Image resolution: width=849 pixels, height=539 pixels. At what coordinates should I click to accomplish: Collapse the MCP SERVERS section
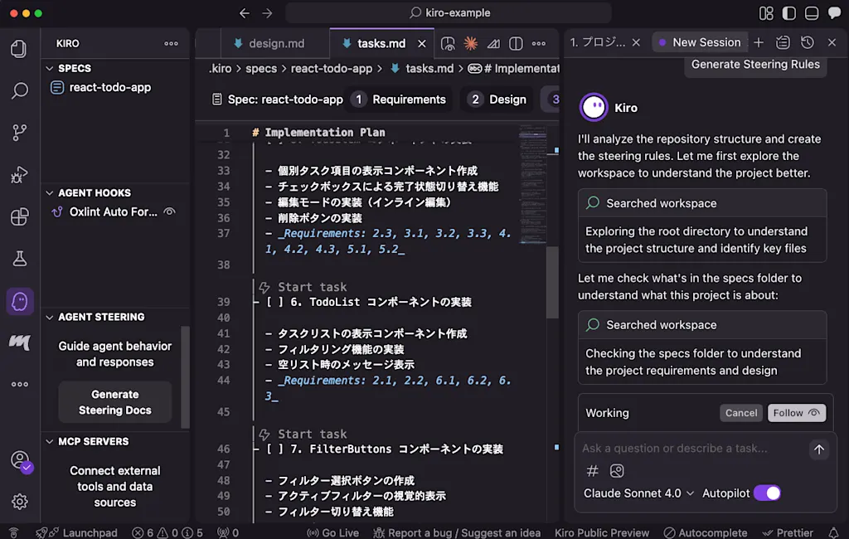click(49, 441)
